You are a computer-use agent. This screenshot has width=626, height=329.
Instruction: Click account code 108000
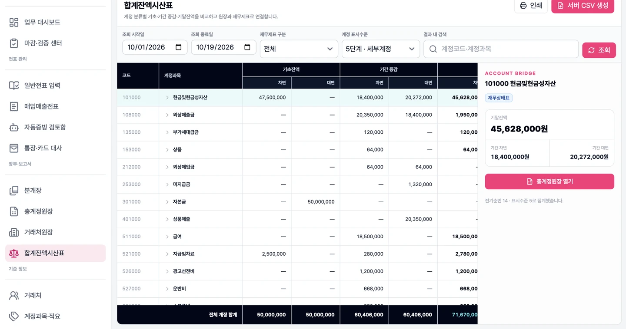[131, 115]
